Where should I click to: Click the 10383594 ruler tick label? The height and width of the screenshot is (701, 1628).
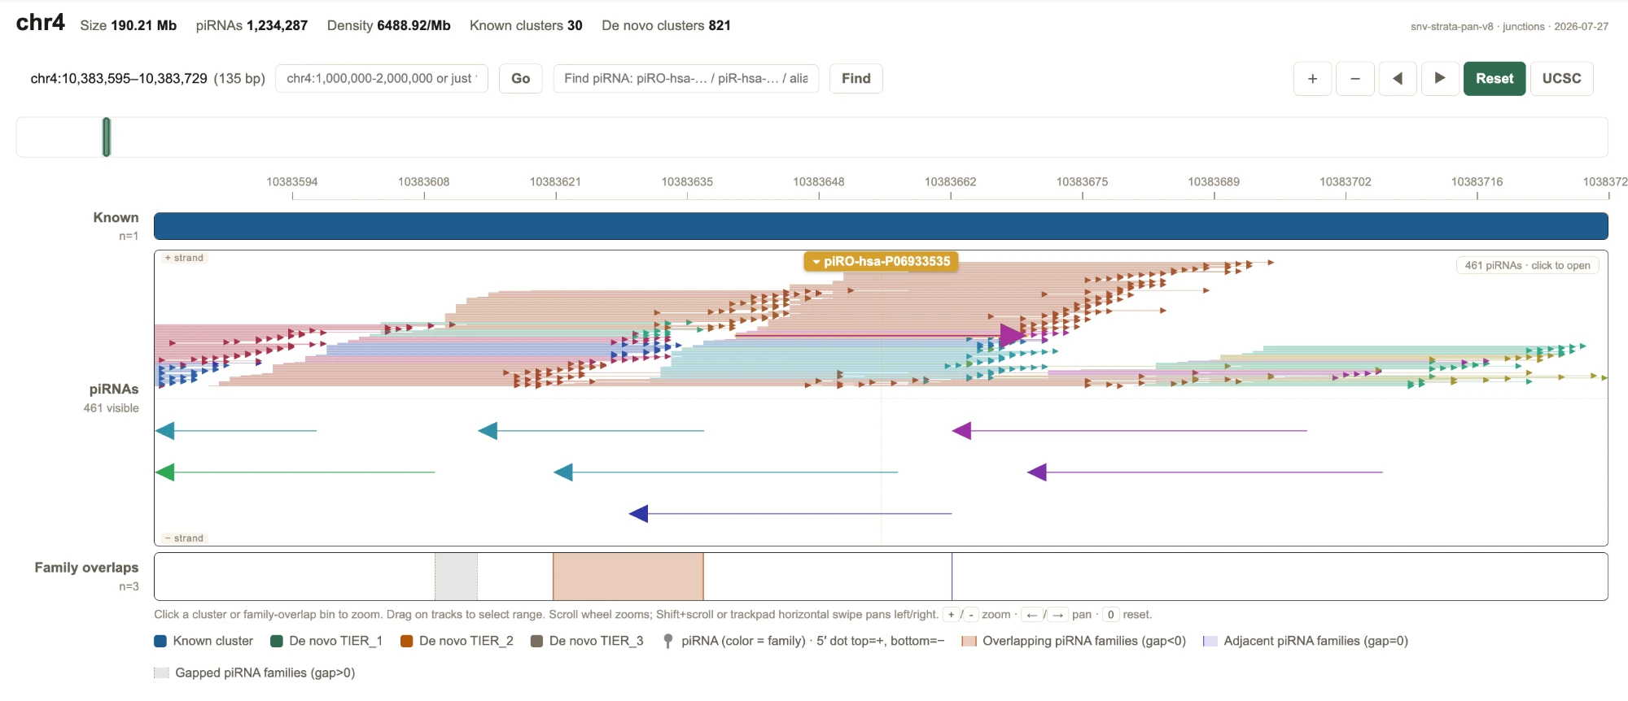pos(292,181)
